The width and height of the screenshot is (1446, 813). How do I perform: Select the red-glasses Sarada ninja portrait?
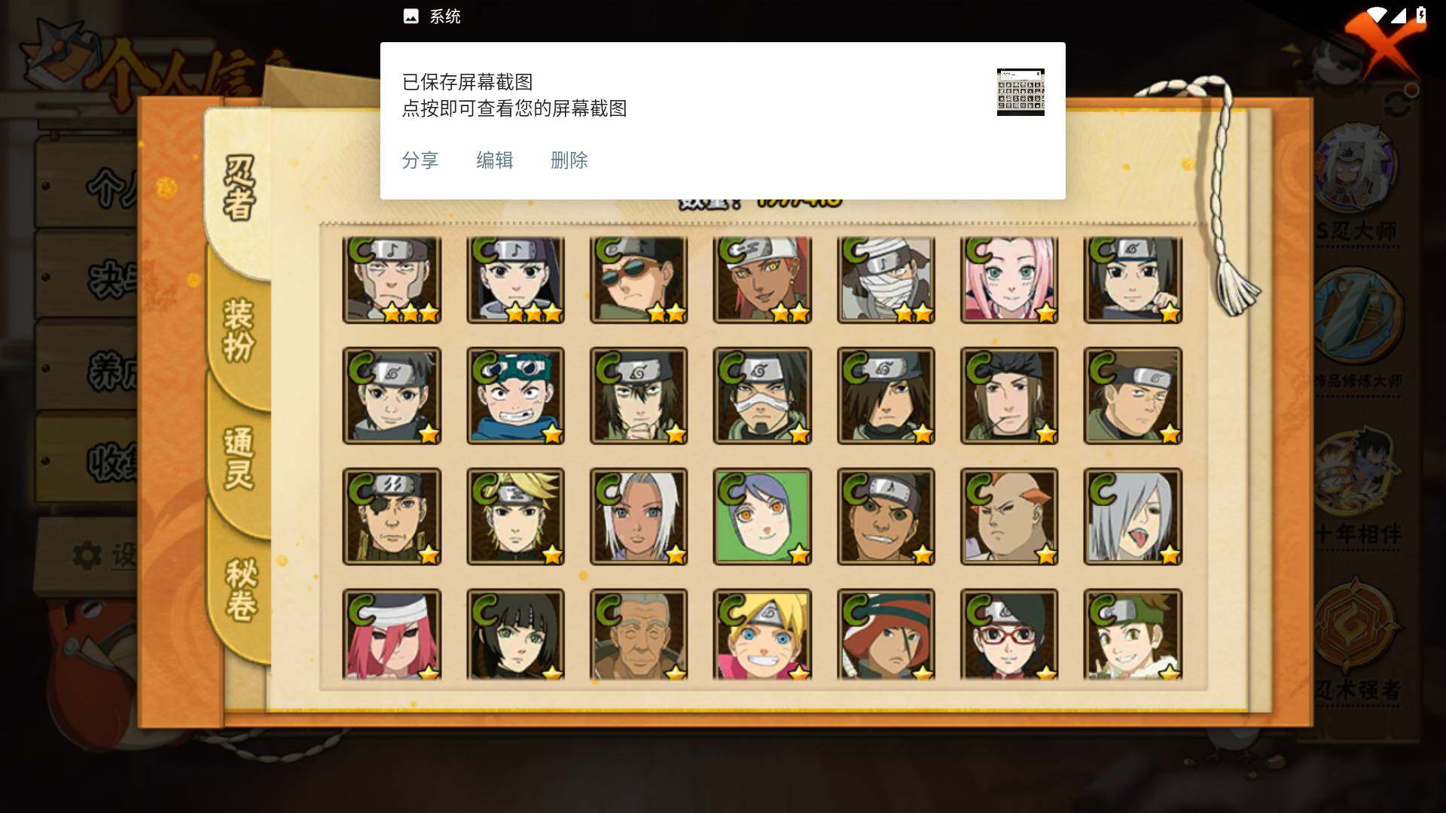click(1009, 635)
